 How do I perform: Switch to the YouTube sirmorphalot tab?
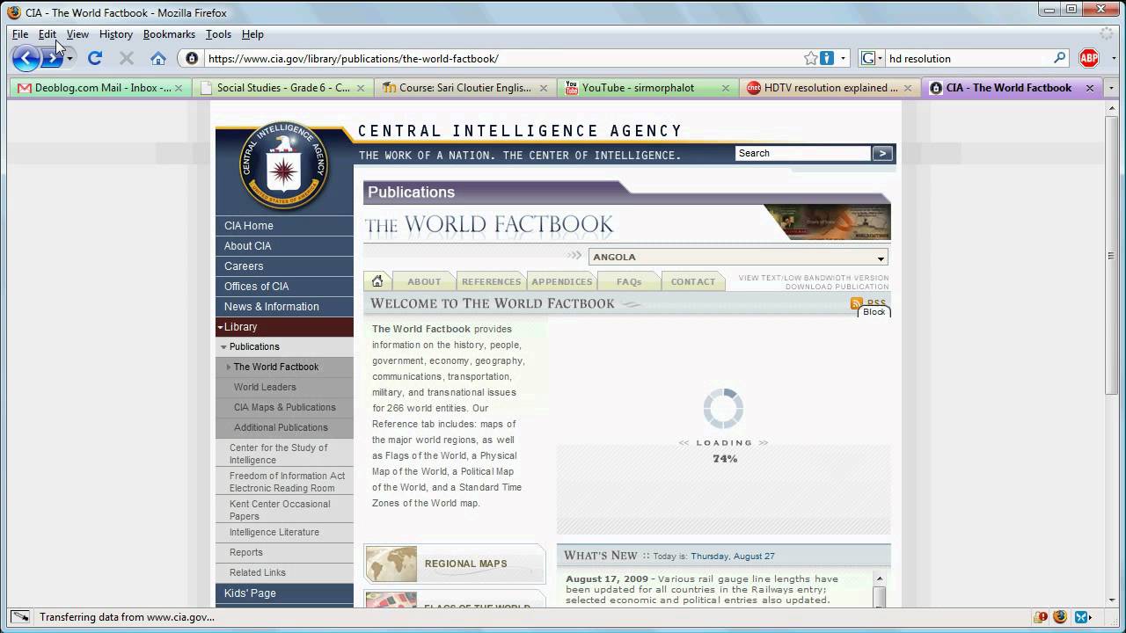[649, 88]
